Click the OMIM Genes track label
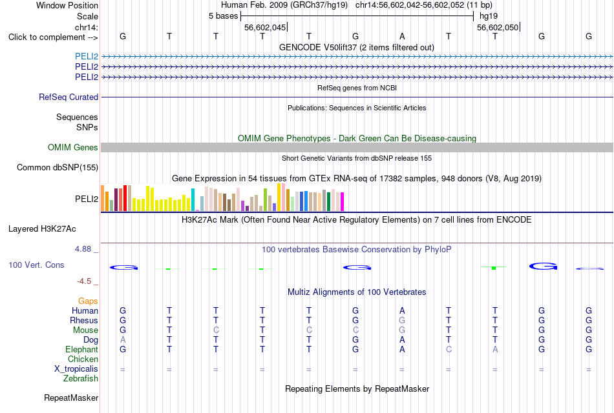Image resolution: width=614 pixels, height=413 pixels. tap(73, 147)
